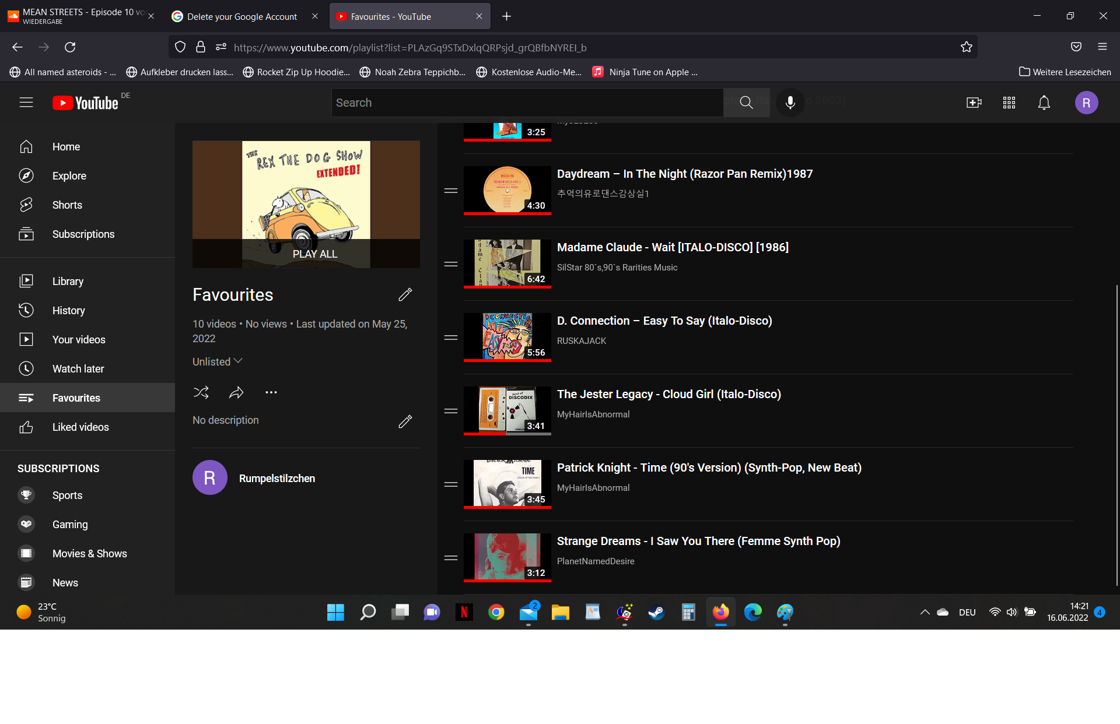Toggle the hamburger guide menu

[x=26, y=103]
